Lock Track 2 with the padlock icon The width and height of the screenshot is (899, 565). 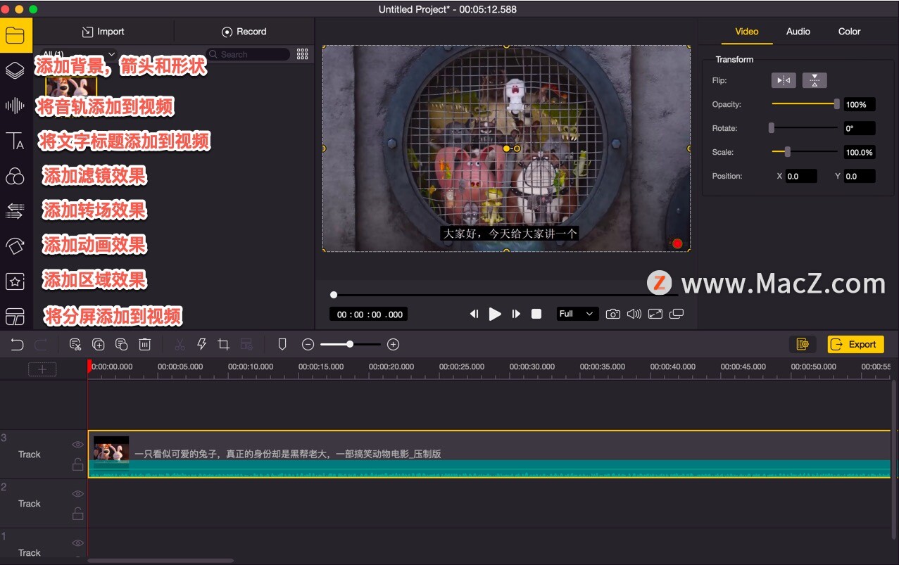77,514
